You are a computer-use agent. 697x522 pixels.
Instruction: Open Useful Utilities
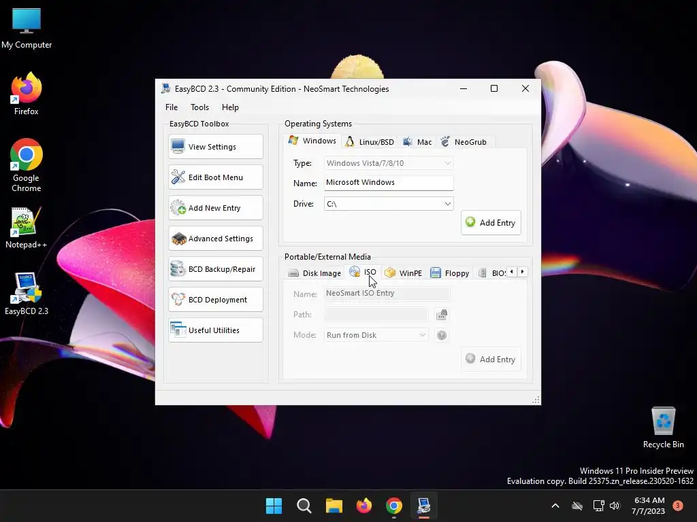tap(216, 330)
